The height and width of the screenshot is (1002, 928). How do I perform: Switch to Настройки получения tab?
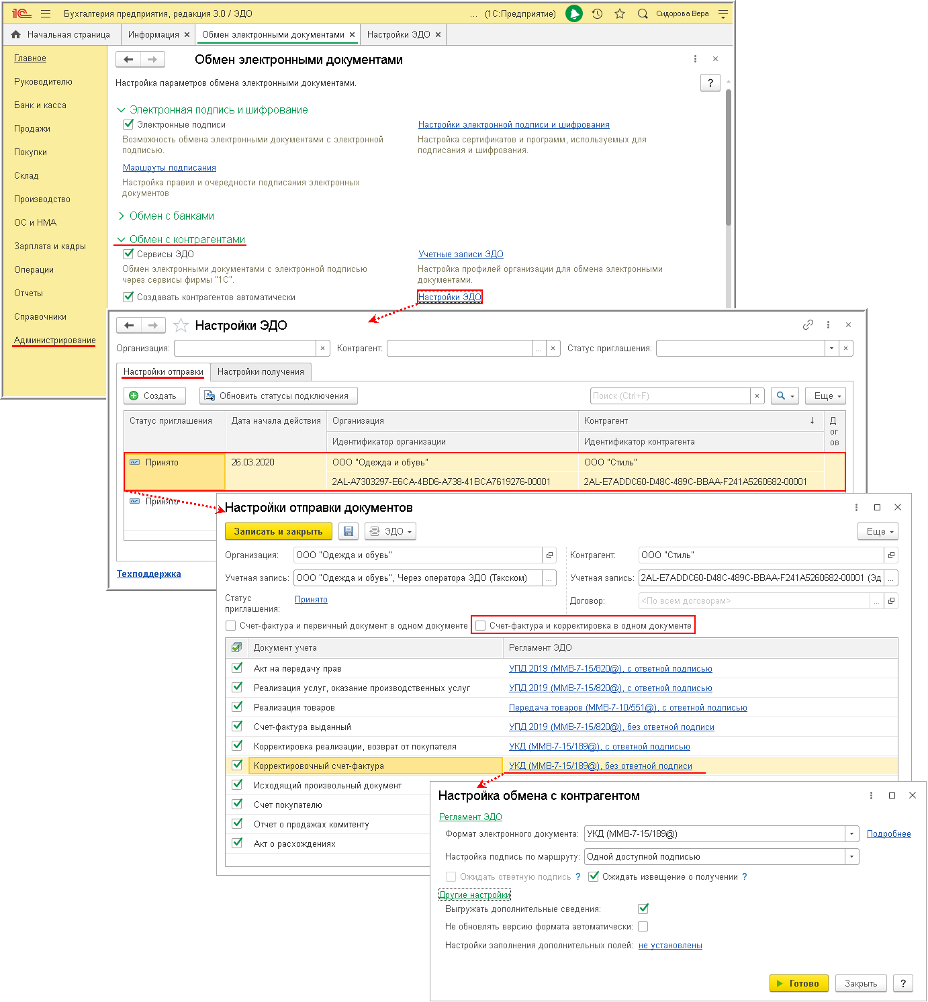[x=261, y=372]
